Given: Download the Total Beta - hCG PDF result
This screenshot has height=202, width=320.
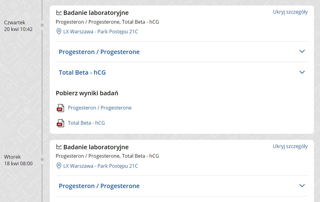Looking at the screenshot, I should (86, 123).
